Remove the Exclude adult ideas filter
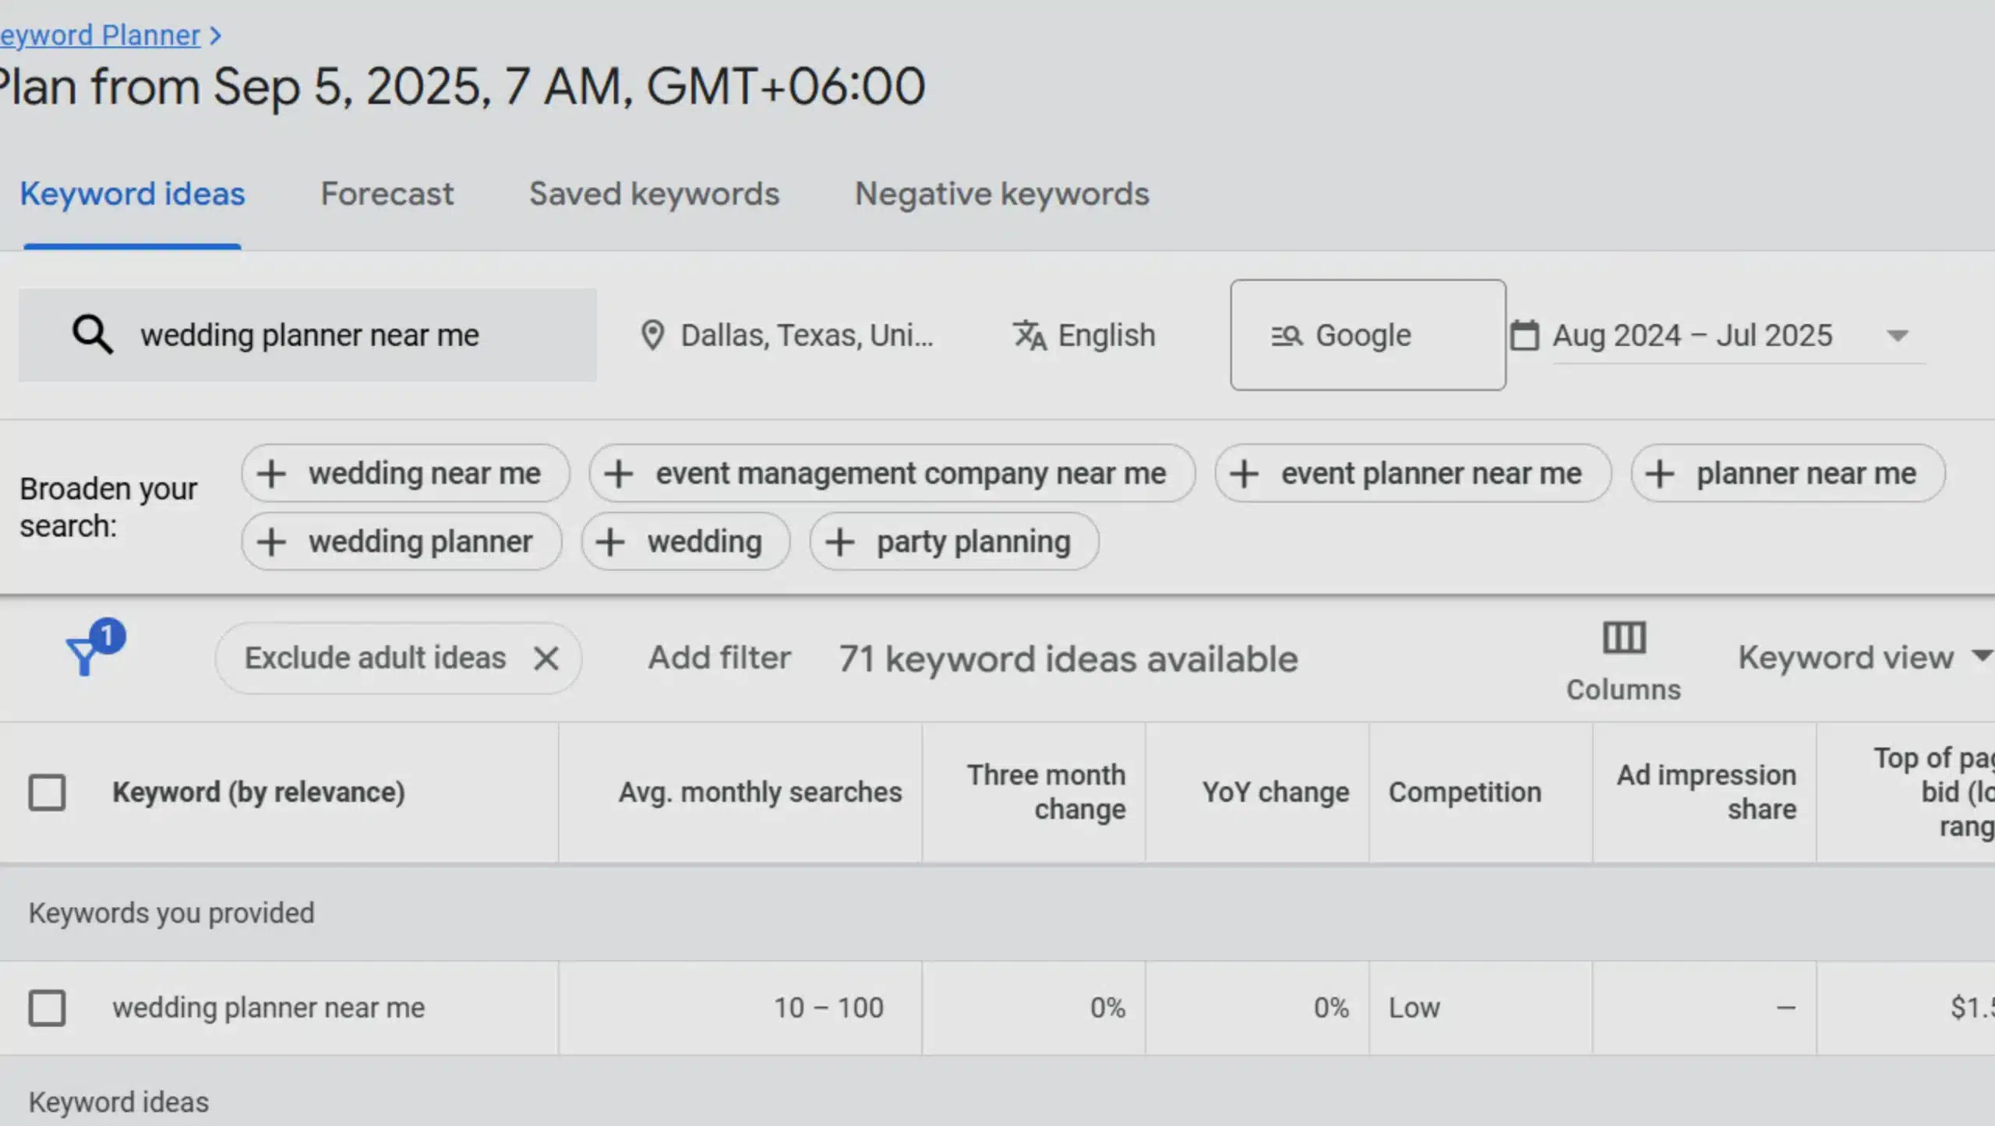Screen dimensions: 1995x1126 [x=546, y=658]
